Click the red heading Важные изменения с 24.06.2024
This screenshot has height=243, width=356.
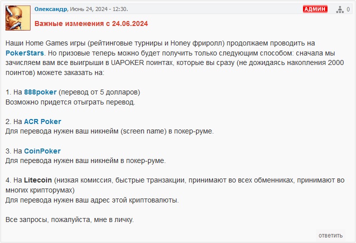click(91, 23)
